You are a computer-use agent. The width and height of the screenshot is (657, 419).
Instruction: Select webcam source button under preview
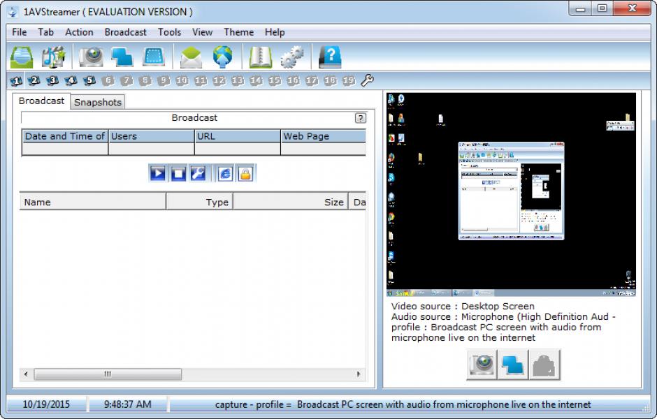pos(482,365)
